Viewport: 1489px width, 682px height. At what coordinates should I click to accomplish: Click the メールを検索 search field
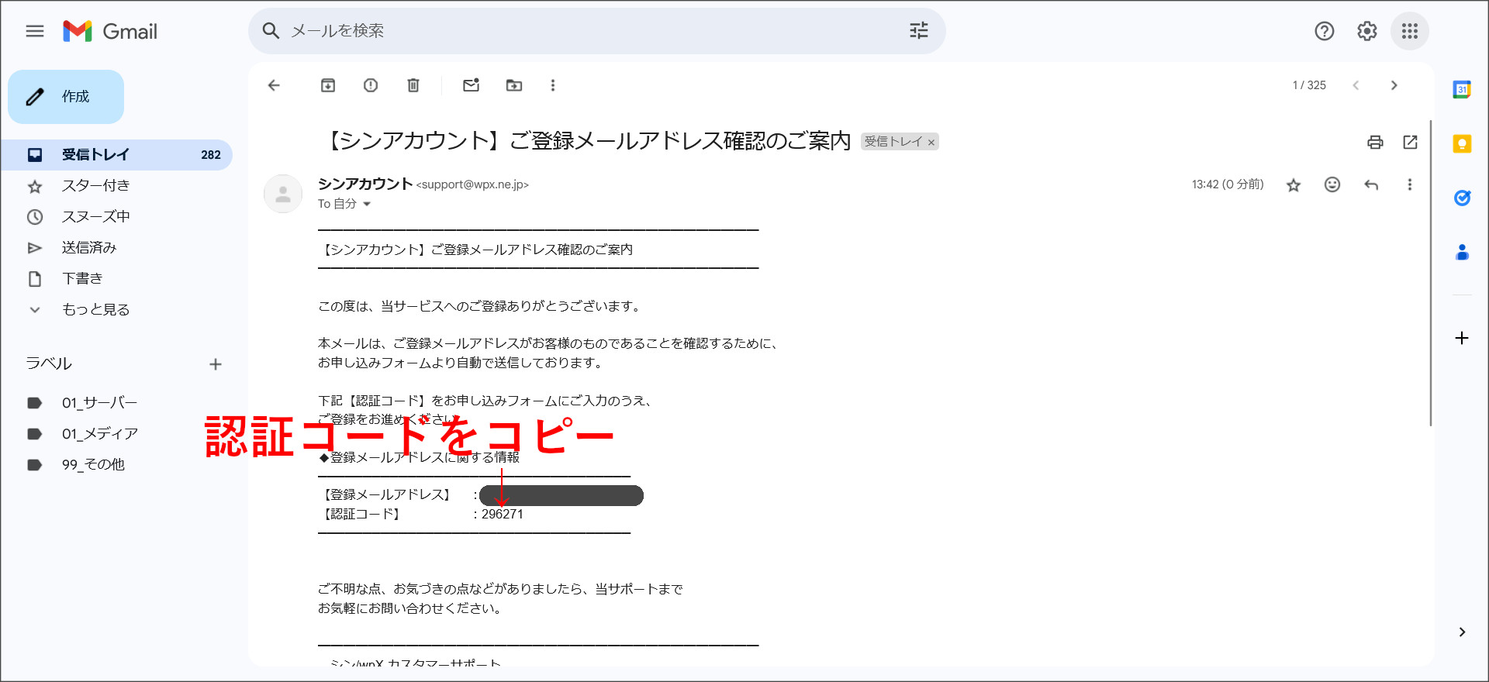597,31
